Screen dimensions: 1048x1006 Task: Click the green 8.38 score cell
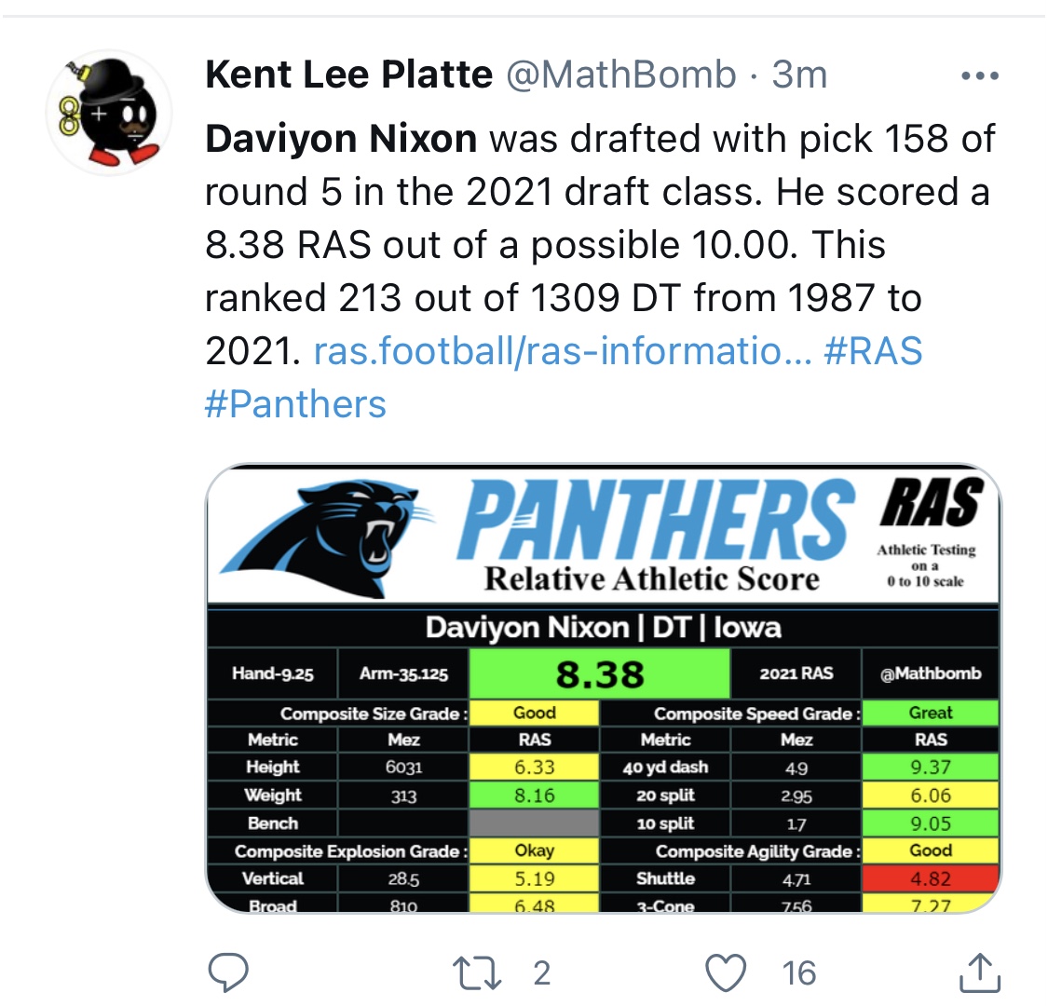(x=599, y=673)
